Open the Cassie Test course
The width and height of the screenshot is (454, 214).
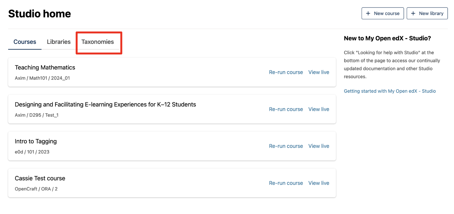click(x=40, y=178)
